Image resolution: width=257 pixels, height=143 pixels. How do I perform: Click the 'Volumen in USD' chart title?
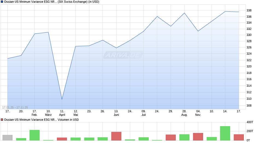42,120
